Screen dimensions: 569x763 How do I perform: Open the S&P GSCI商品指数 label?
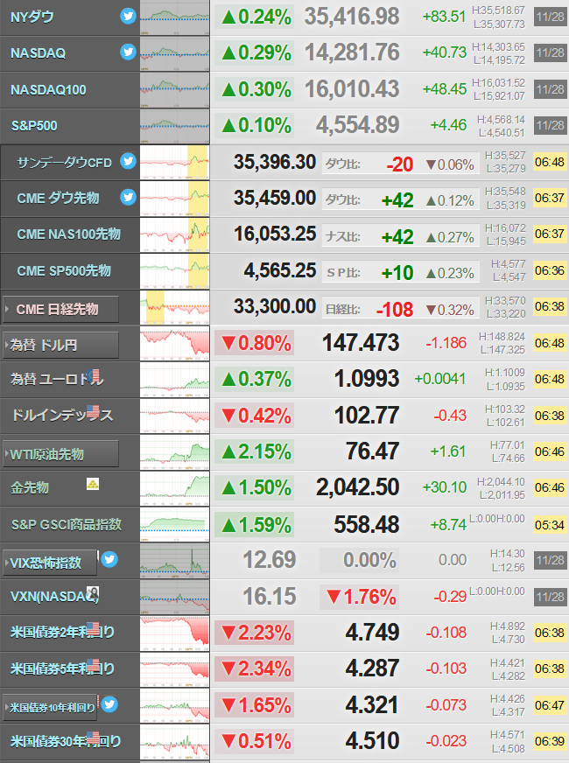tap(67, 525)
